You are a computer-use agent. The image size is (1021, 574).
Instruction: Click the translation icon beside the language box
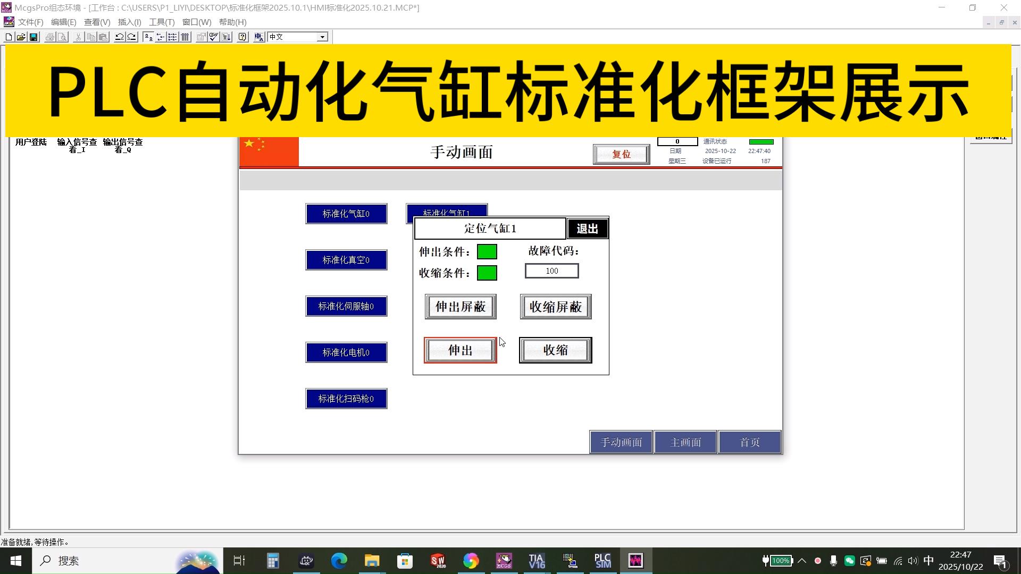coord(258,37)
